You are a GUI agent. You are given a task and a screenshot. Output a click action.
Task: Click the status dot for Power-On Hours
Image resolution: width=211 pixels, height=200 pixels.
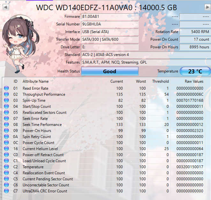click(6, 130)
